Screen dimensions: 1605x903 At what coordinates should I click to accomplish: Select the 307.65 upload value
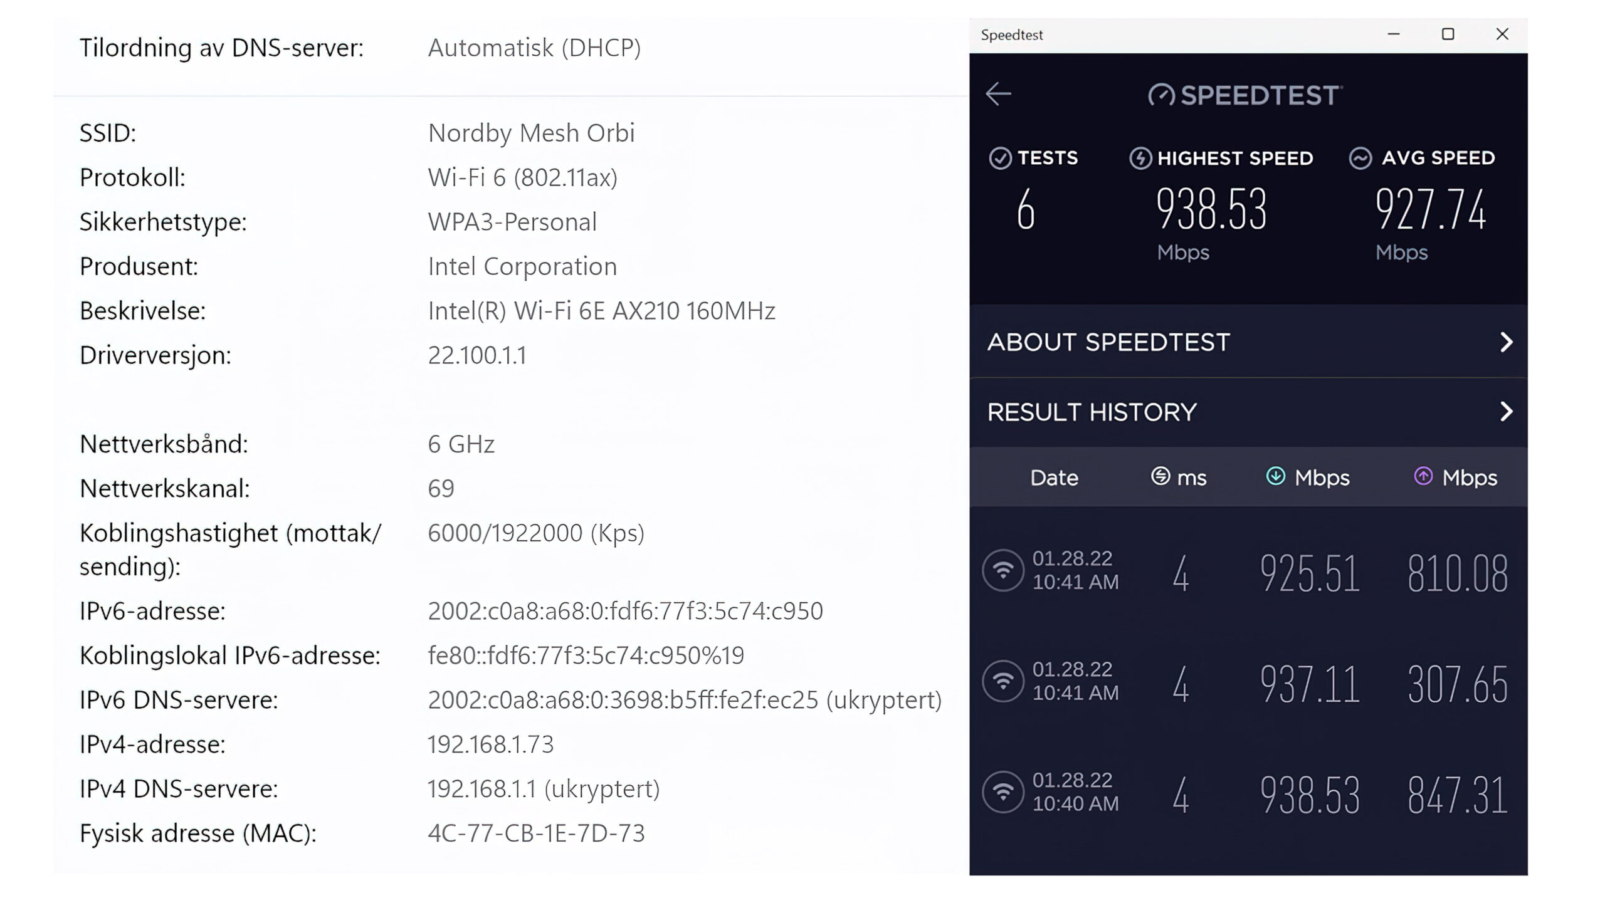click(x=1458, y=684)
